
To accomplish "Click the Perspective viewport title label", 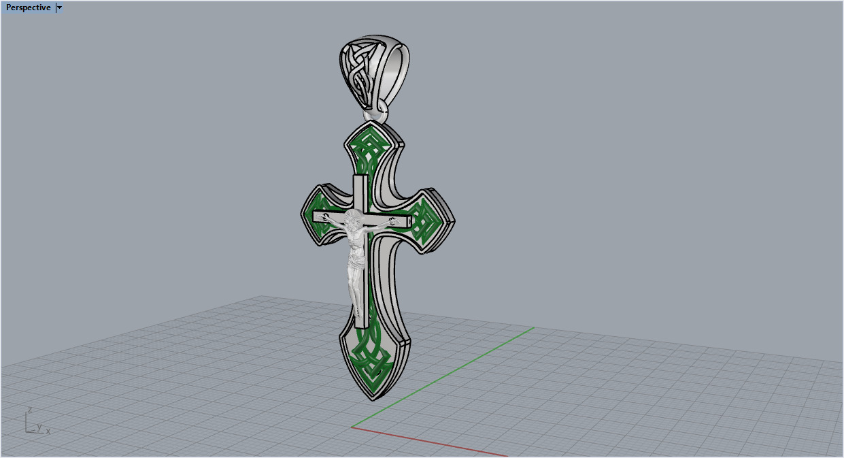I will 28,7.
